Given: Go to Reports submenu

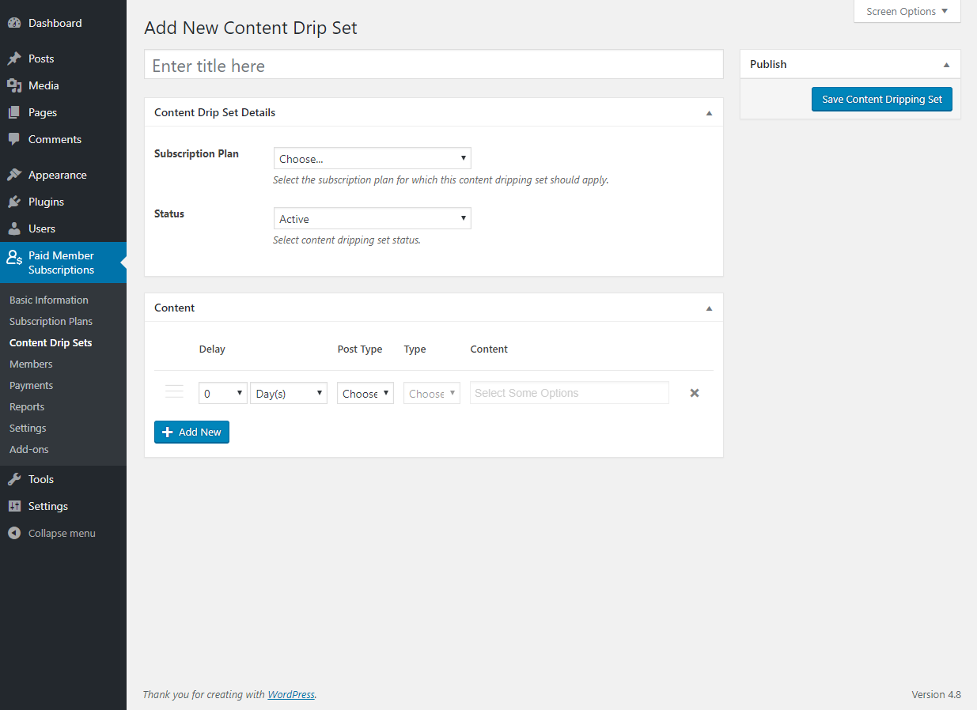Looking at the screenshot, I should (27, 406).
